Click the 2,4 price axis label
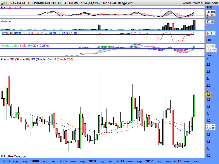Screen dimensions: 219x164 pos(208,79)
